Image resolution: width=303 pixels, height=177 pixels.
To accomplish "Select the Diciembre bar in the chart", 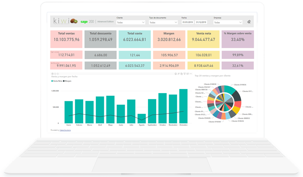I will coord(183,106).
